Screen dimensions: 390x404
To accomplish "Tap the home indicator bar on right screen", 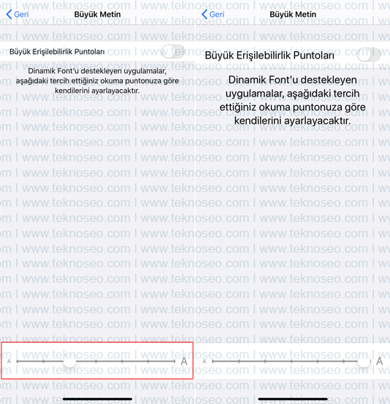I will (293, 399).
